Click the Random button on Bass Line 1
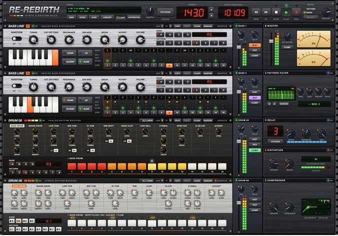Viewport: 338px width, 236px height. (x=208, y=26)
